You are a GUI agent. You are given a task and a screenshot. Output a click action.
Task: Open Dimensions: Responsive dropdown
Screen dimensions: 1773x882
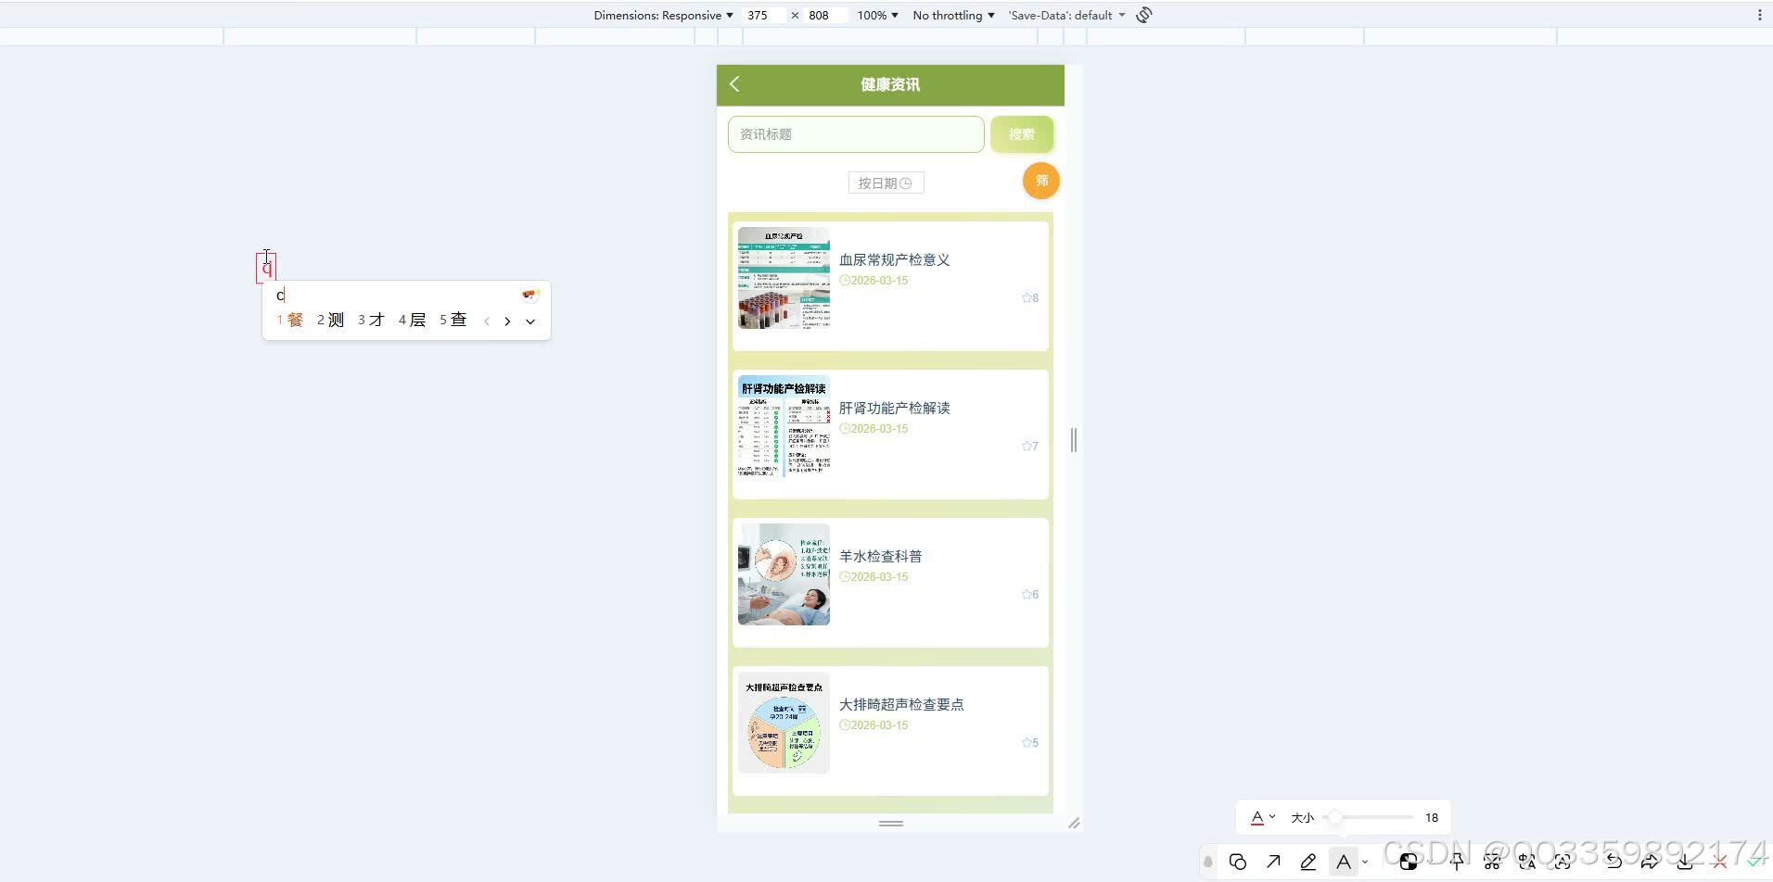click(x=663, y=15)
